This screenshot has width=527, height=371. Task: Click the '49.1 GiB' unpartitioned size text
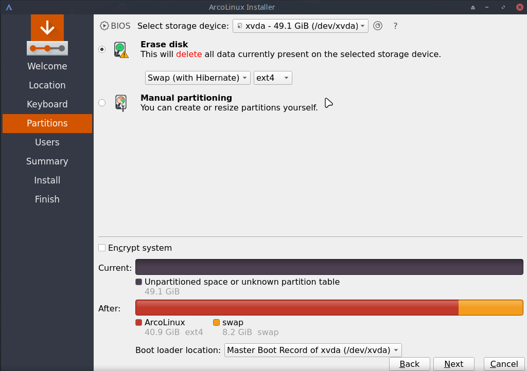[x=162, y=291]
